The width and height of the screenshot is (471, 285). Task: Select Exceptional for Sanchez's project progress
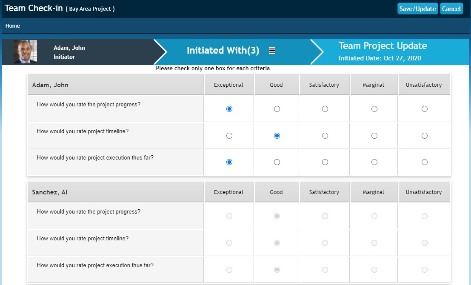coord(229,216)
